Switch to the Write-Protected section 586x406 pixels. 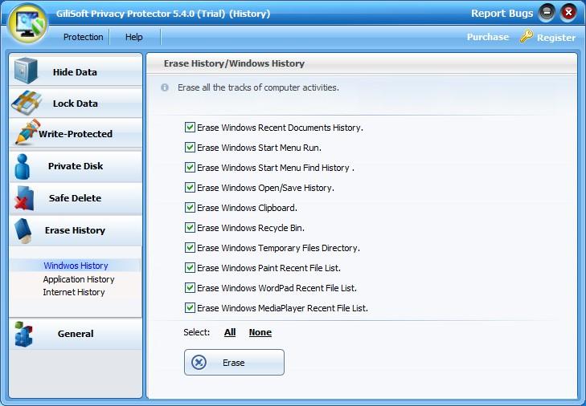pos(76,133)
